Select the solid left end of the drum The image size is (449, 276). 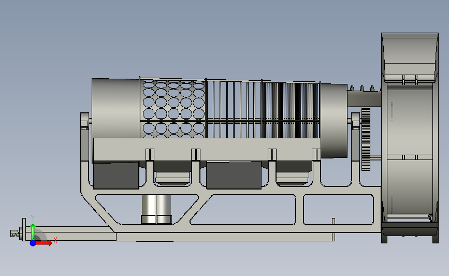(115, 108)
